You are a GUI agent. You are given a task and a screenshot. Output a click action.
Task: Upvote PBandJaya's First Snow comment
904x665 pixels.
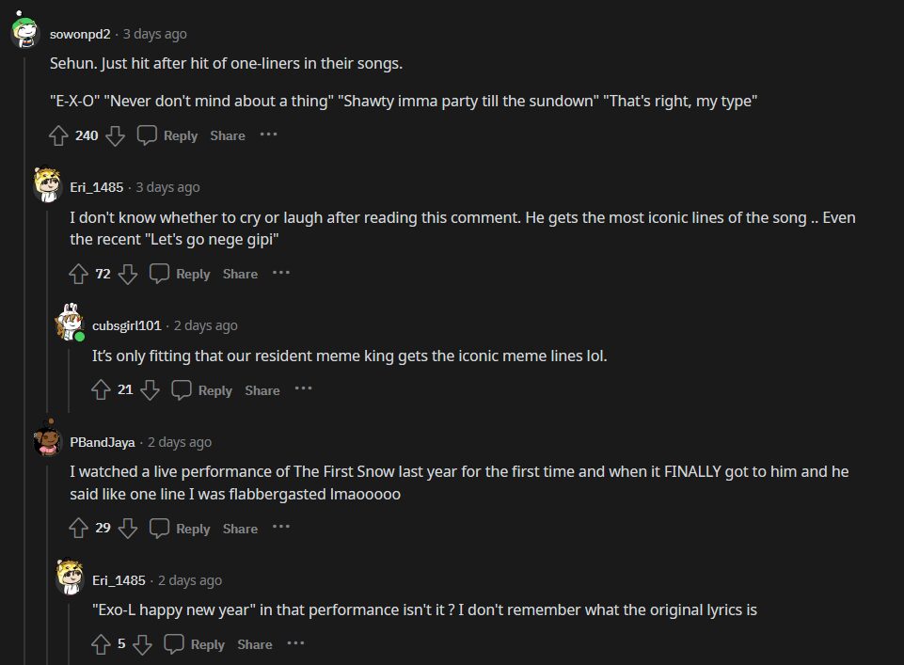[x=79, y=529]
